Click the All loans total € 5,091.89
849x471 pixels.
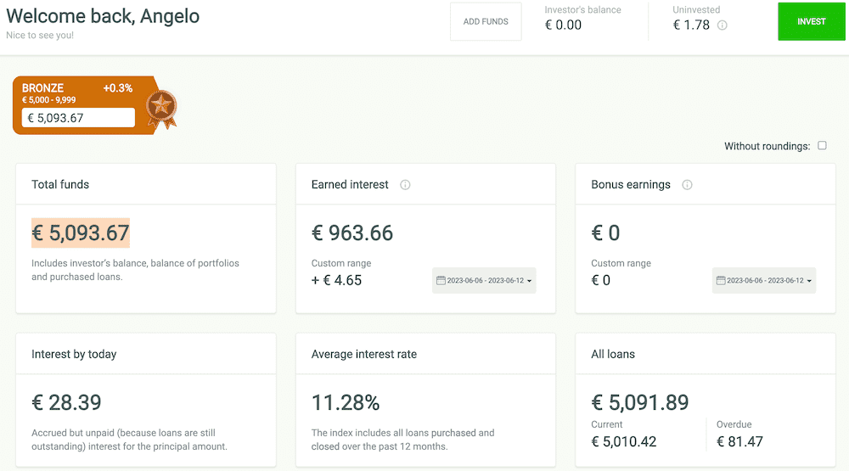[639, 402]
